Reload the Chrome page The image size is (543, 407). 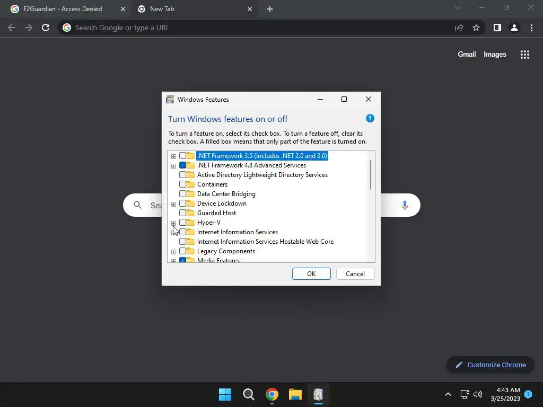[x=46, y=28]
